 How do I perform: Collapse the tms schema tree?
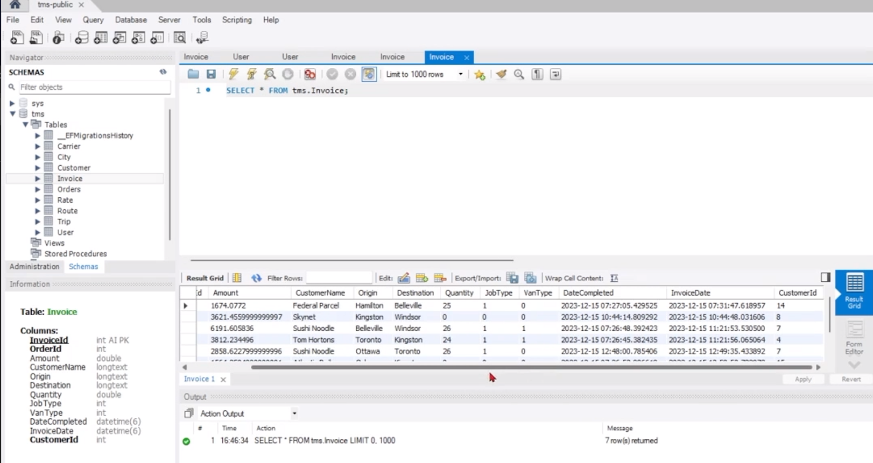(x=12, y=114)
